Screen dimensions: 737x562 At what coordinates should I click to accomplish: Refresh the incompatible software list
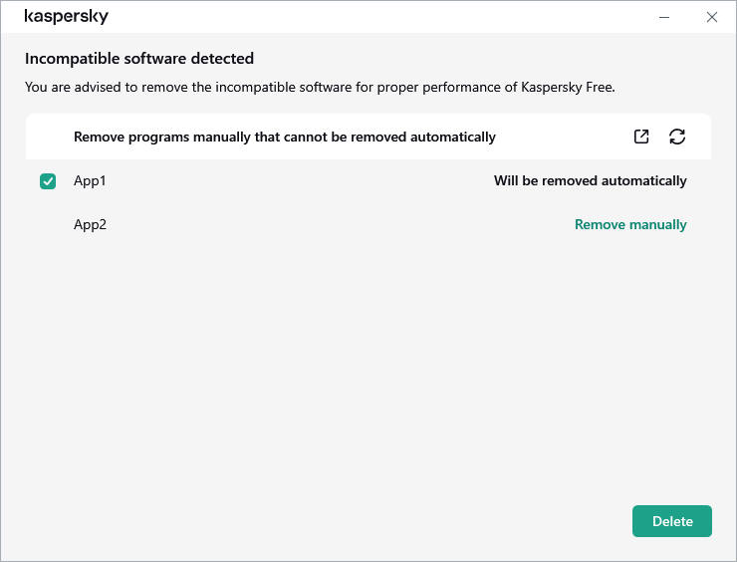point(677,137)
